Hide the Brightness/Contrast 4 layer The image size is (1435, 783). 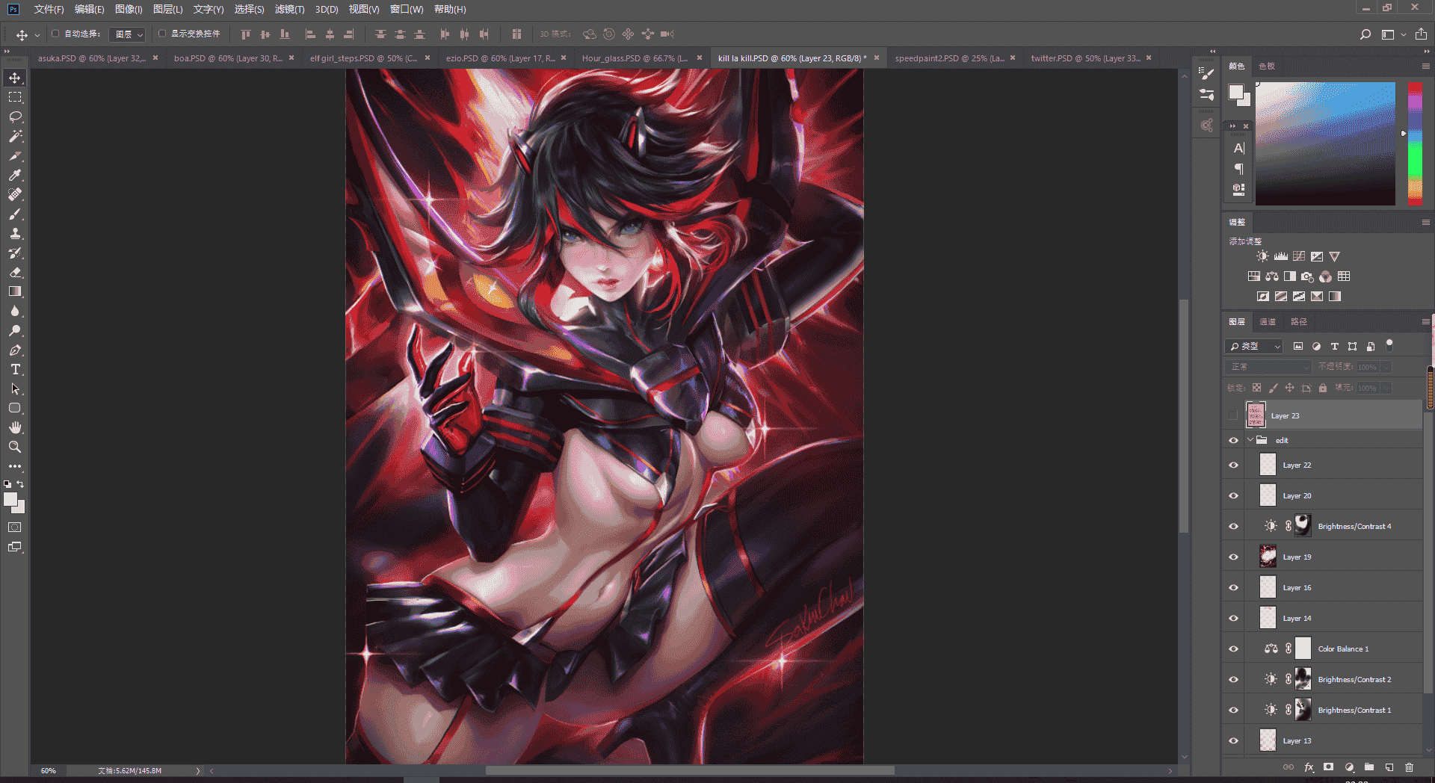1233,526
